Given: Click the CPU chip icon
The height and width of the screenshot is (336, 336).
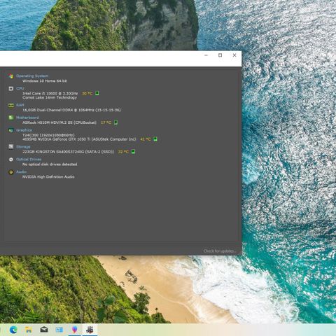Looking at the screenshot, I should [11, 88].
